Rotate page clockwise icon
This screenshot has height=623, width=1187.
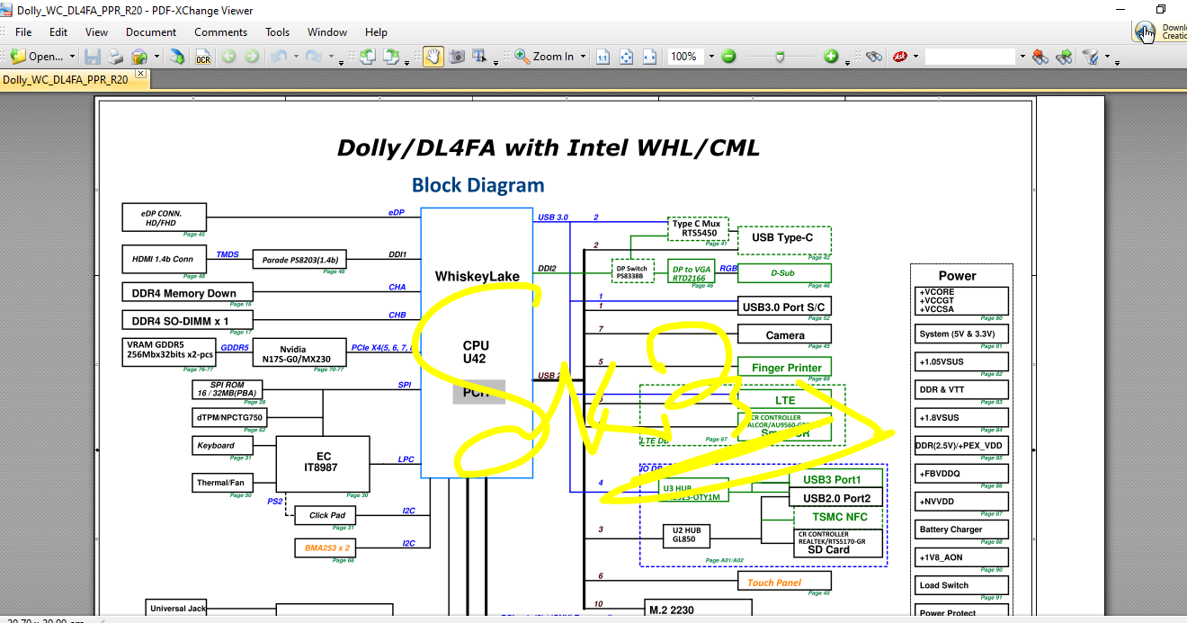click(x=391, y=56)
